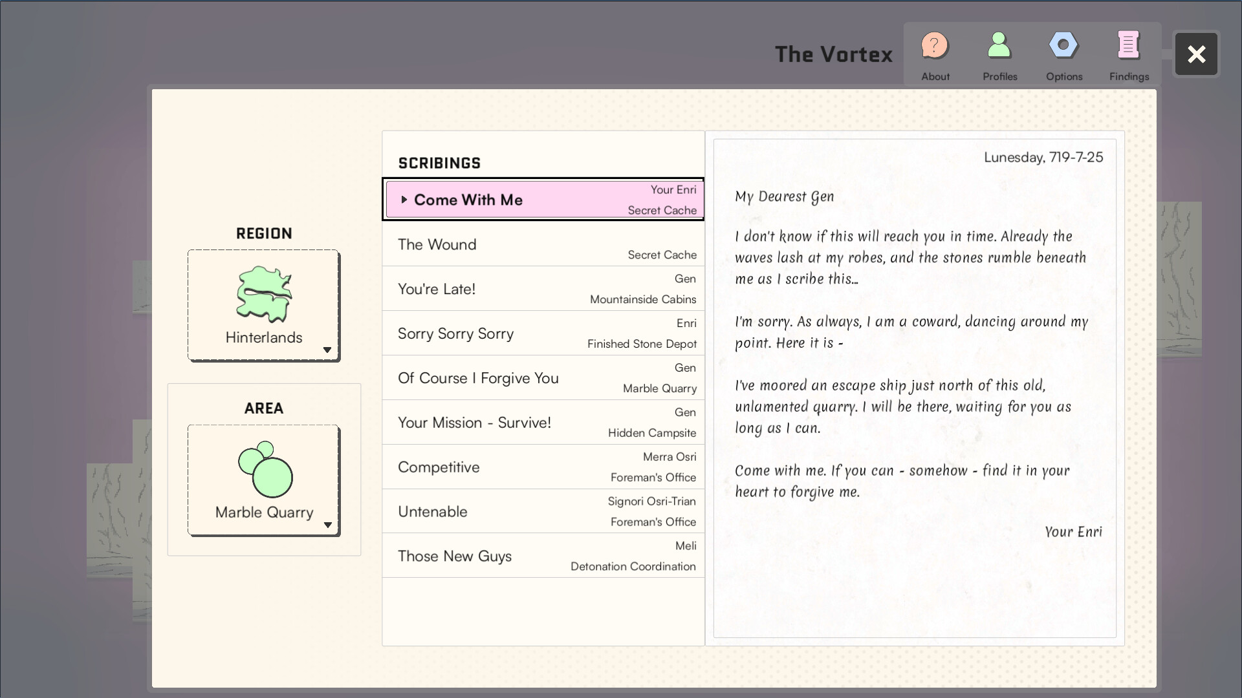Click the X close icon near The Vortex
This screenshot has width=1242, height=698.
[1196, 54]
